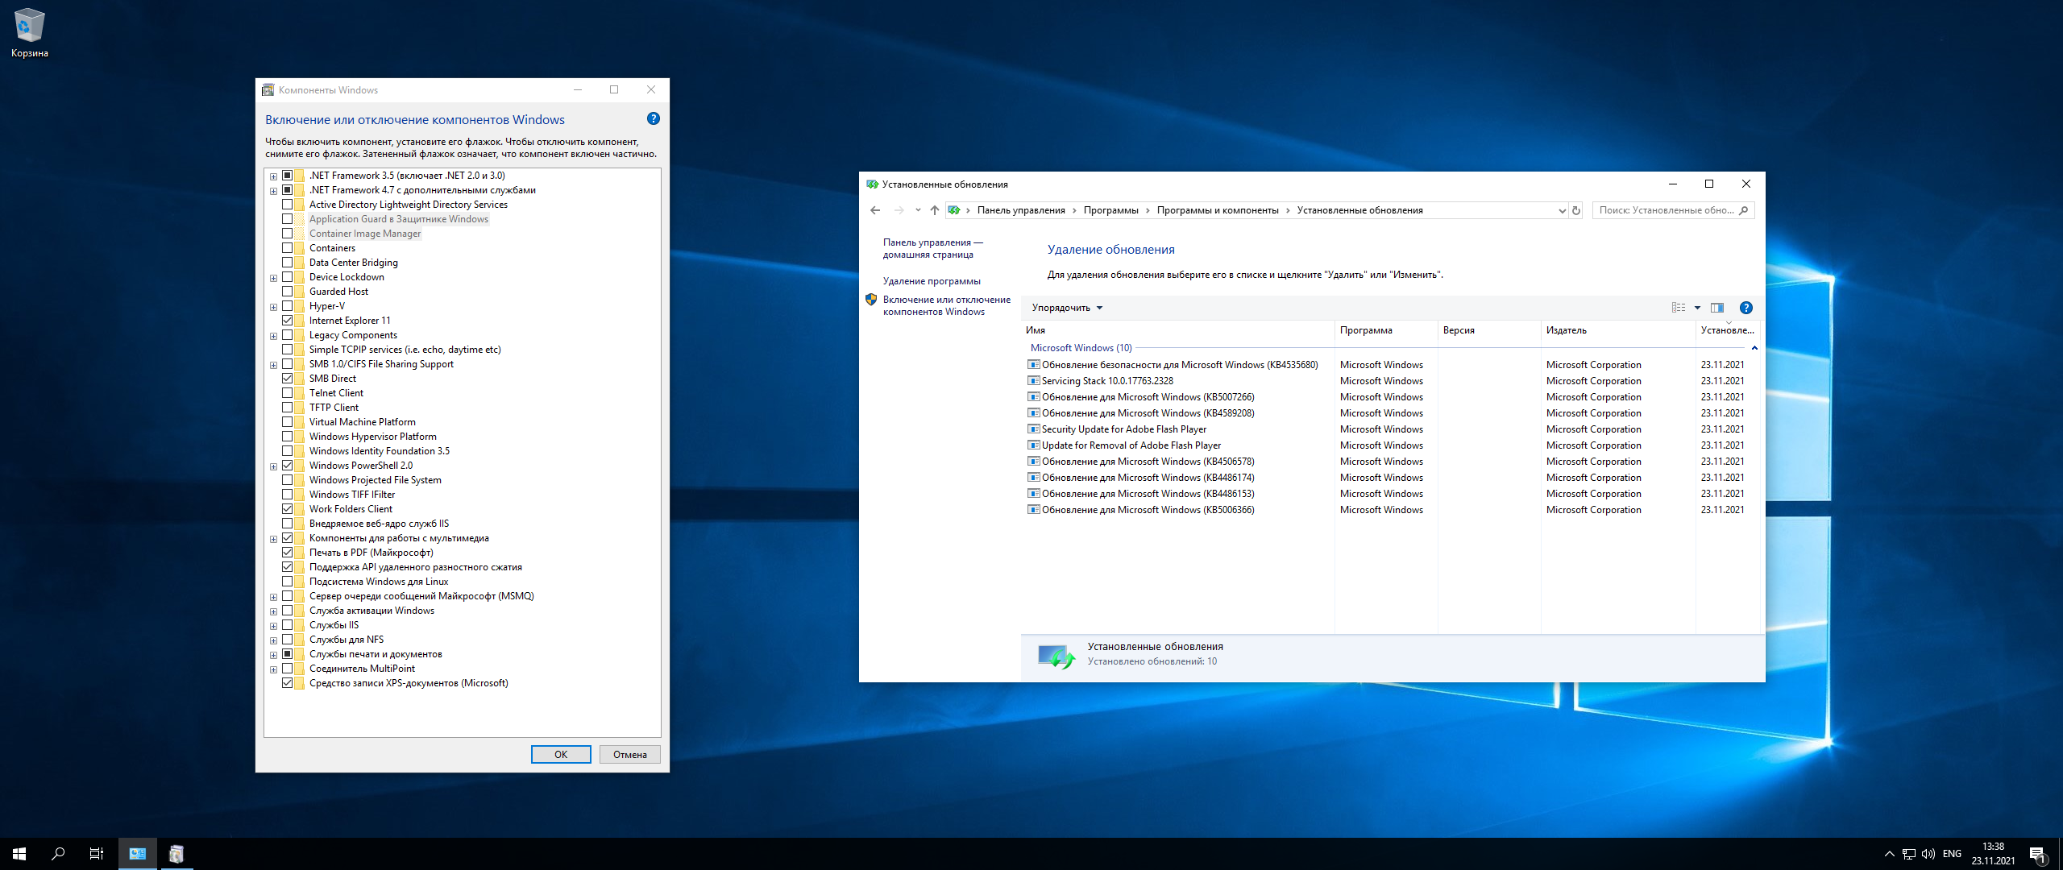Click Панель управления breadcrumb

[x=1021, y=210]
